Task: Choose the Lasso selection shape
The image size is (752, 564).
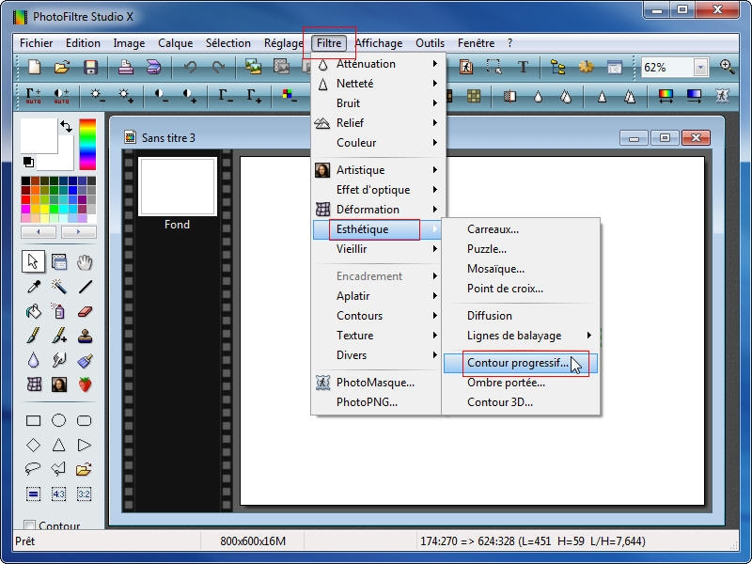Action: coord(33,468)
